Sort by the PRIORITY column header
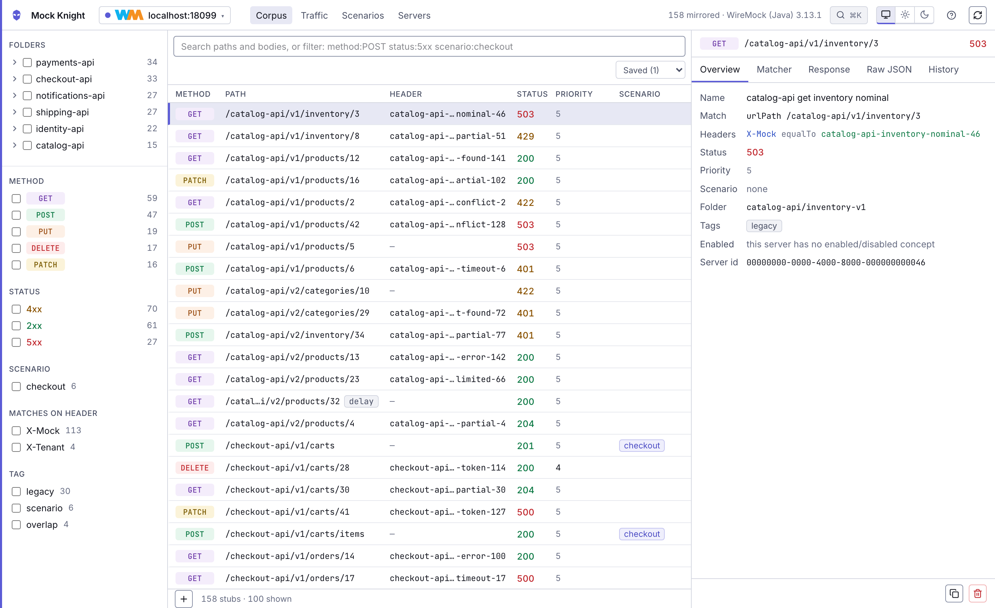Viewport: 995px width, 608px height. 574,94
